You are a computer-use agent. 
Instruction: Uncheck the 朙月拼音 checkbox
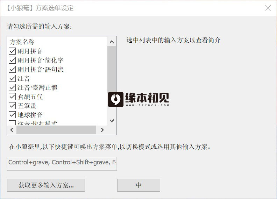pyautogui.click(x=12, y=51)
